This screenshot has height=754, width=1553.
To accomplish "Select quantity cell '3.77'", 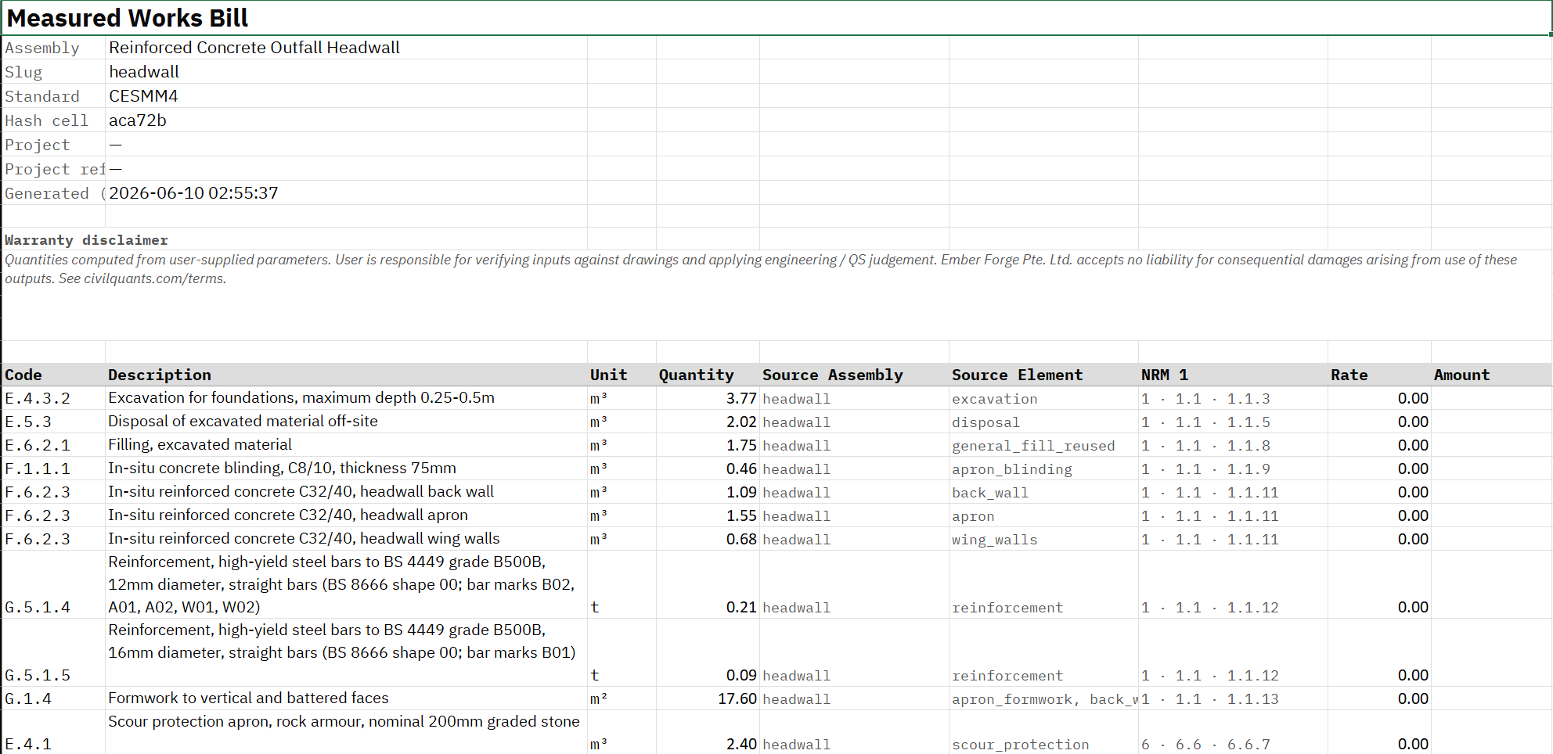I will tap(708, 398).
